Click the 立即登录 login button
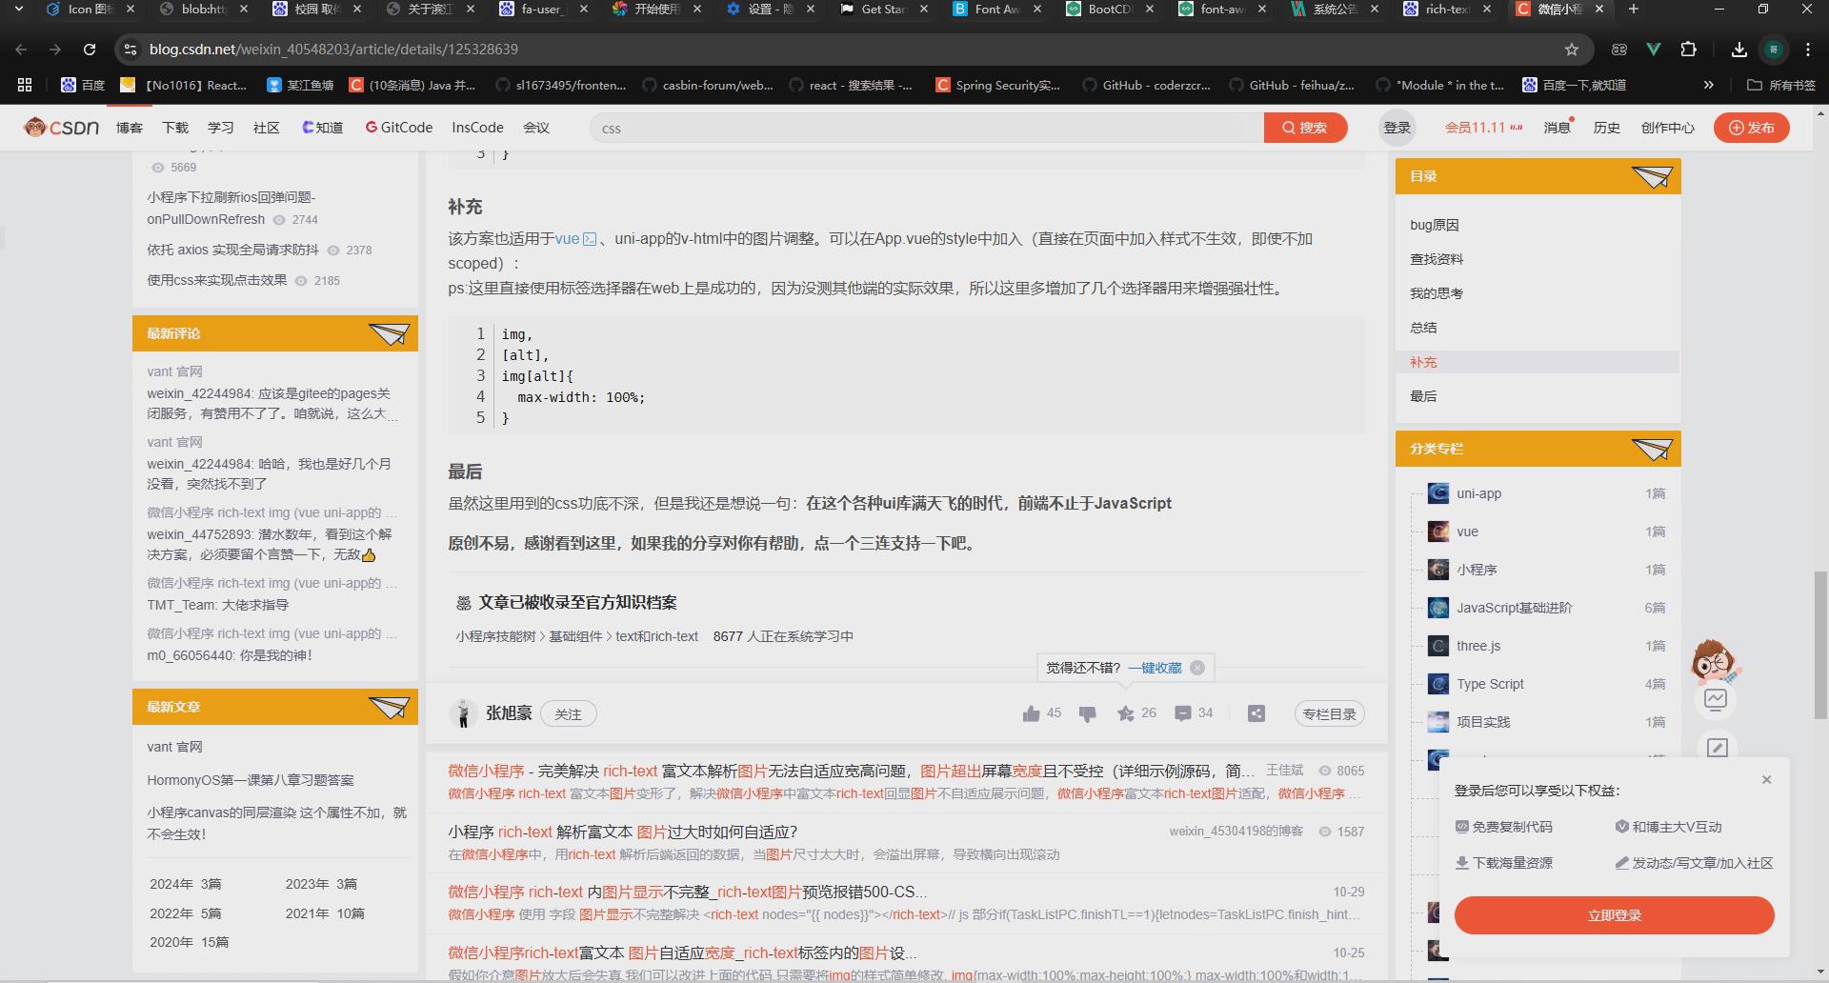The width and height of the screenshot is (1829, 983). [1613, 914]
